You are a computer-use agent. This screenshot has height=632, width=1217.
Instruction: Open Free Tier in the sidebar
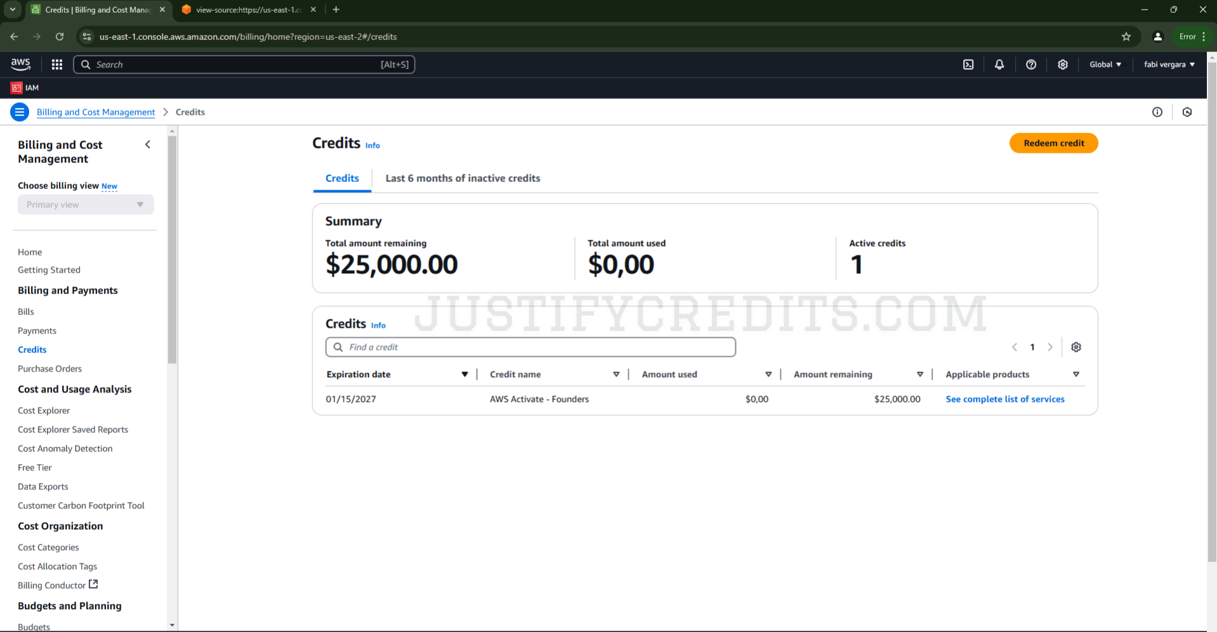tap(35, 468)
